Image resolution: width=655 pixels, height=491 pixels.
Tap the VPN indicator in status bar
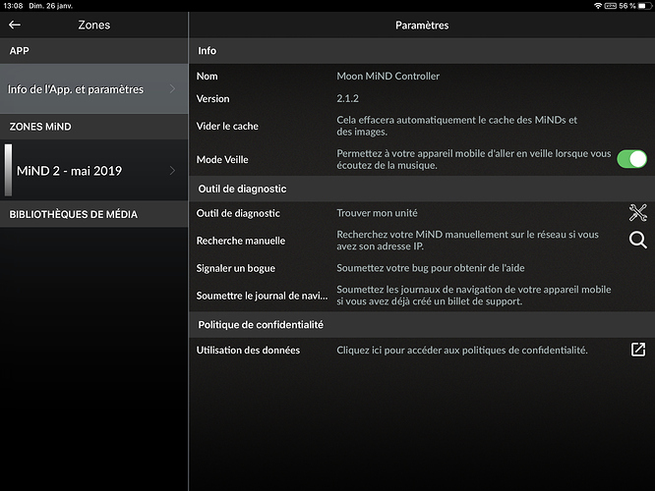point(611,6)
